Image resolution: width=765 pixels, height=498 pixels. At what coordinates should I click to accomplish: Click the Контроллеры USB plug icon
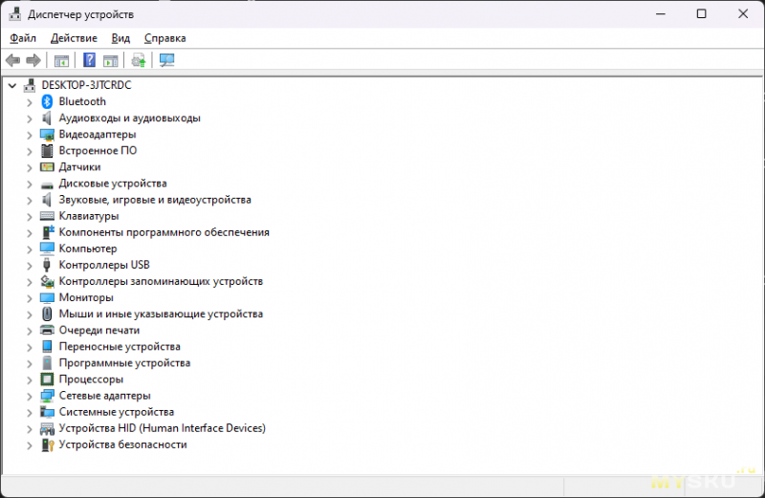[x=46, y=265]
